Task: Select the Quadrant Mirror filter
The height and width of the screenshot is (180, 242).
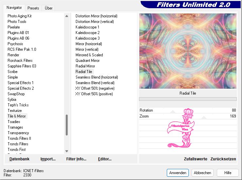Action: tap(88, 61)
